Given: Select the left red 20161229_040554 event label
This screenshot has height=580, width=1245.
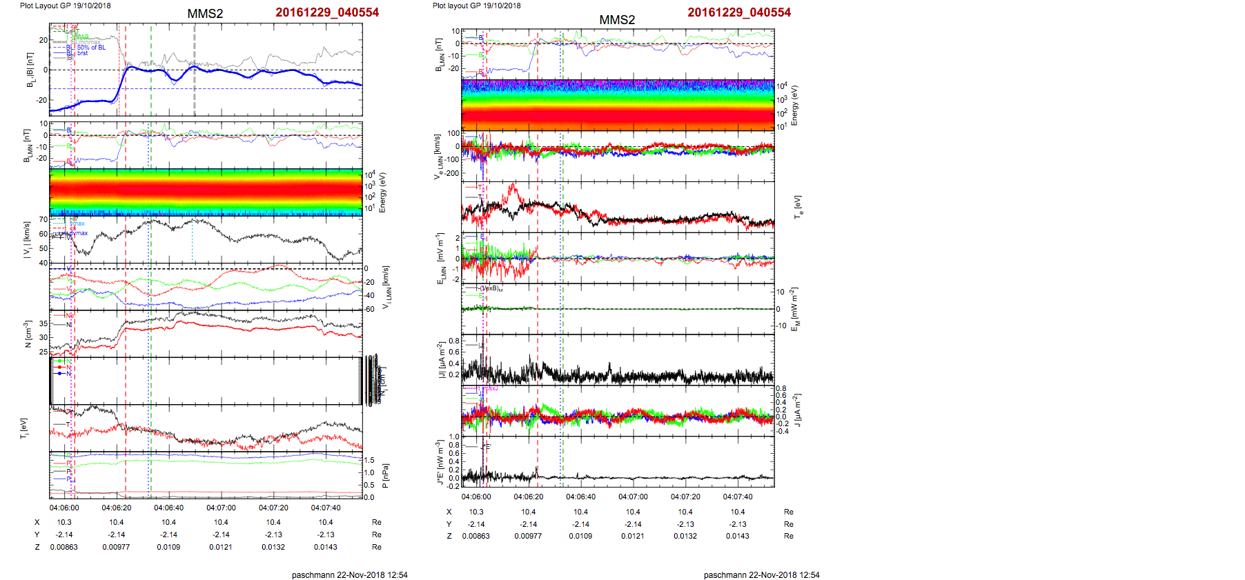Looking at the screenshot, I should (326, 12).
